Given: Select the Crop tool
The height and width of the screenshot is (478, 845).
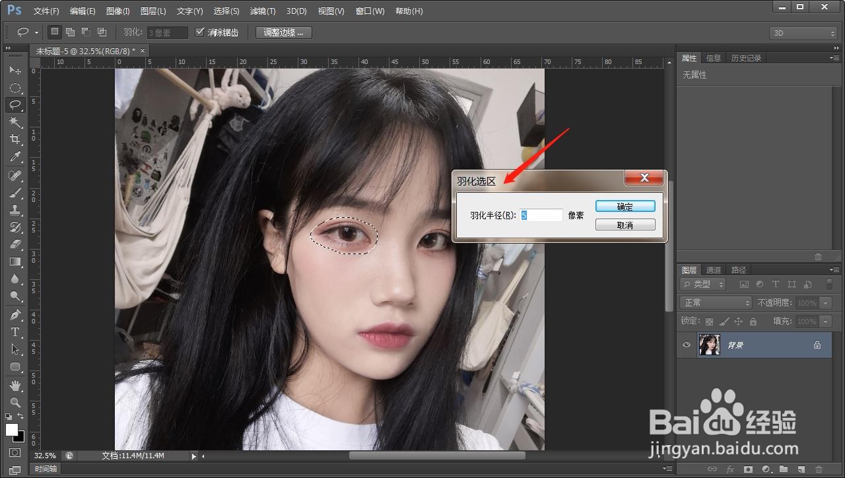Looking at the screenshot, I should click(15, 139).
